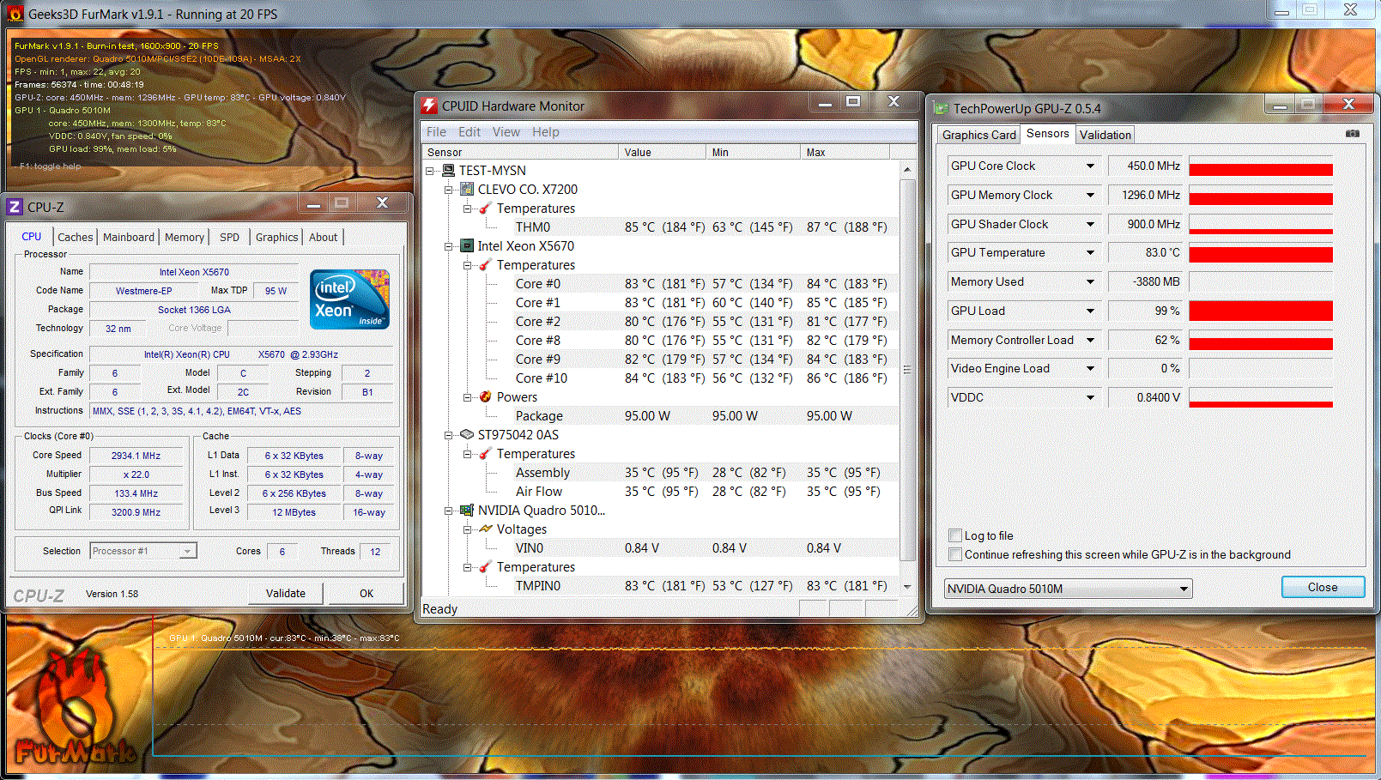Screen dimensions: 1381x780
Task: Click the CPU-Z title bar Z icon
Action: pyautogui.click(x=14, y=207)
